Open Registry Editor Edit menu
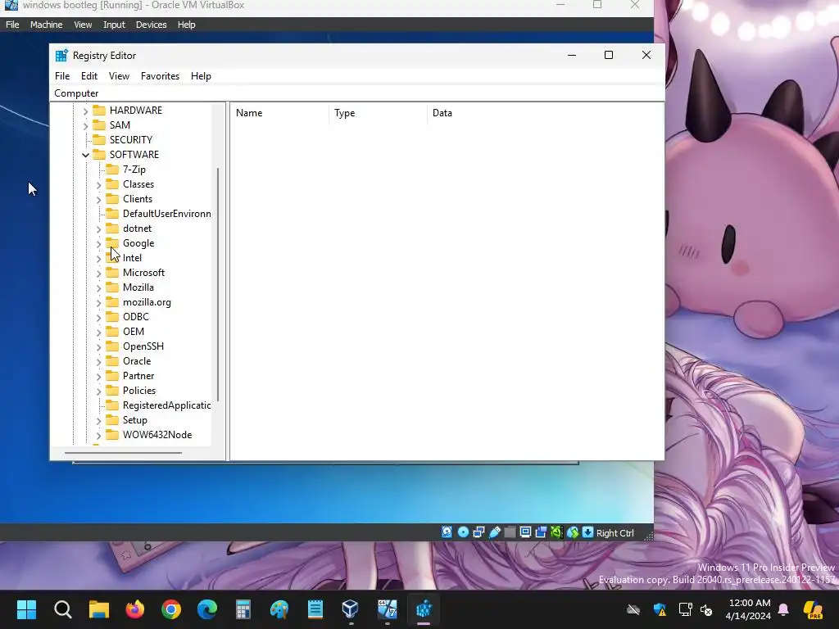 (x=88, y=76)
